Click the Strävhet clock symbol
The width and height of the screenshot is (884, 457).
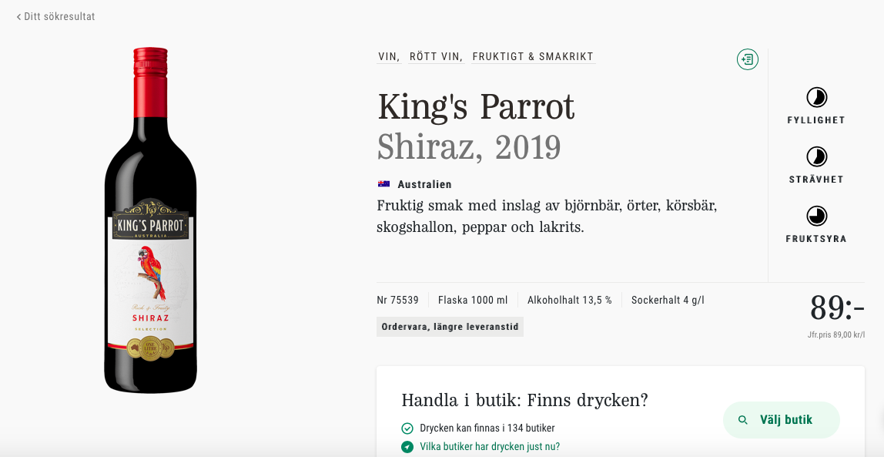pyautogui.click(x=815, y=156)
